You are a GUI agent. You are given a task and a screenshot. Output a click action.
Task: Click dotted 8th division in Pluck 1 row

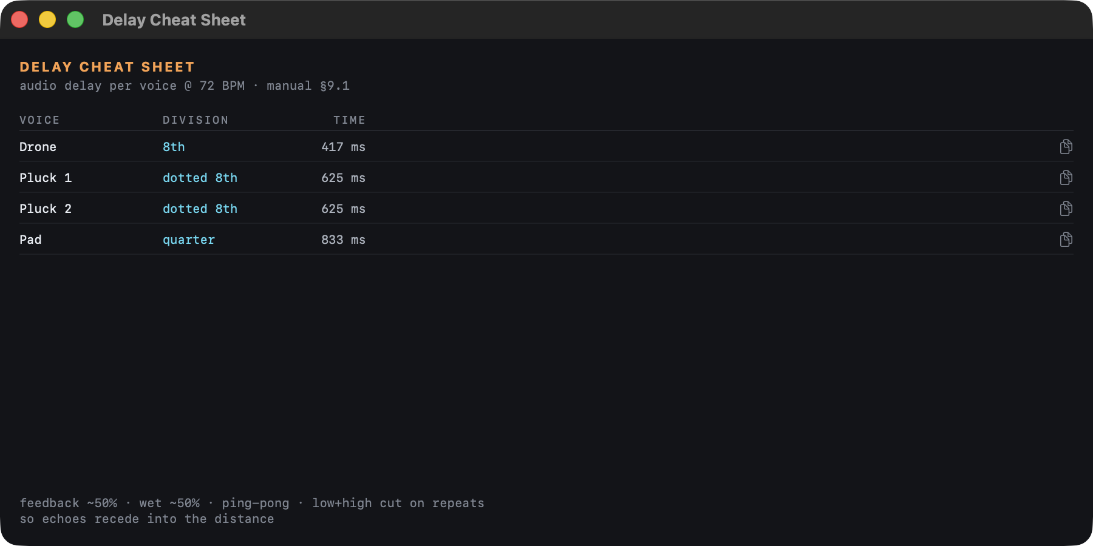coord(200,178)
